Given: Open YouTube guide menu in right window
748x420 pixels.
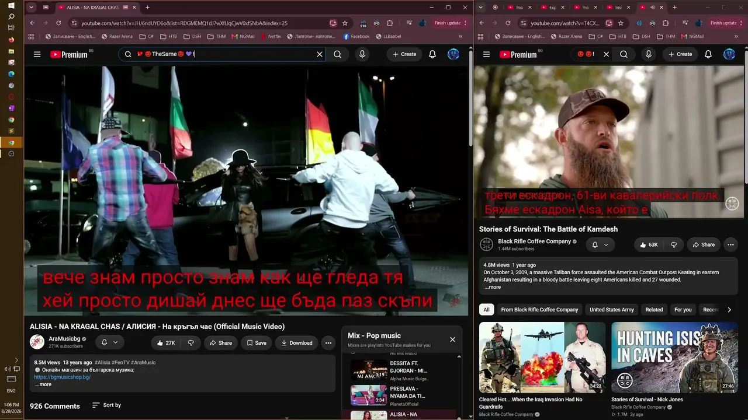Looking at the screenshot, I should (x=486, y=54).
